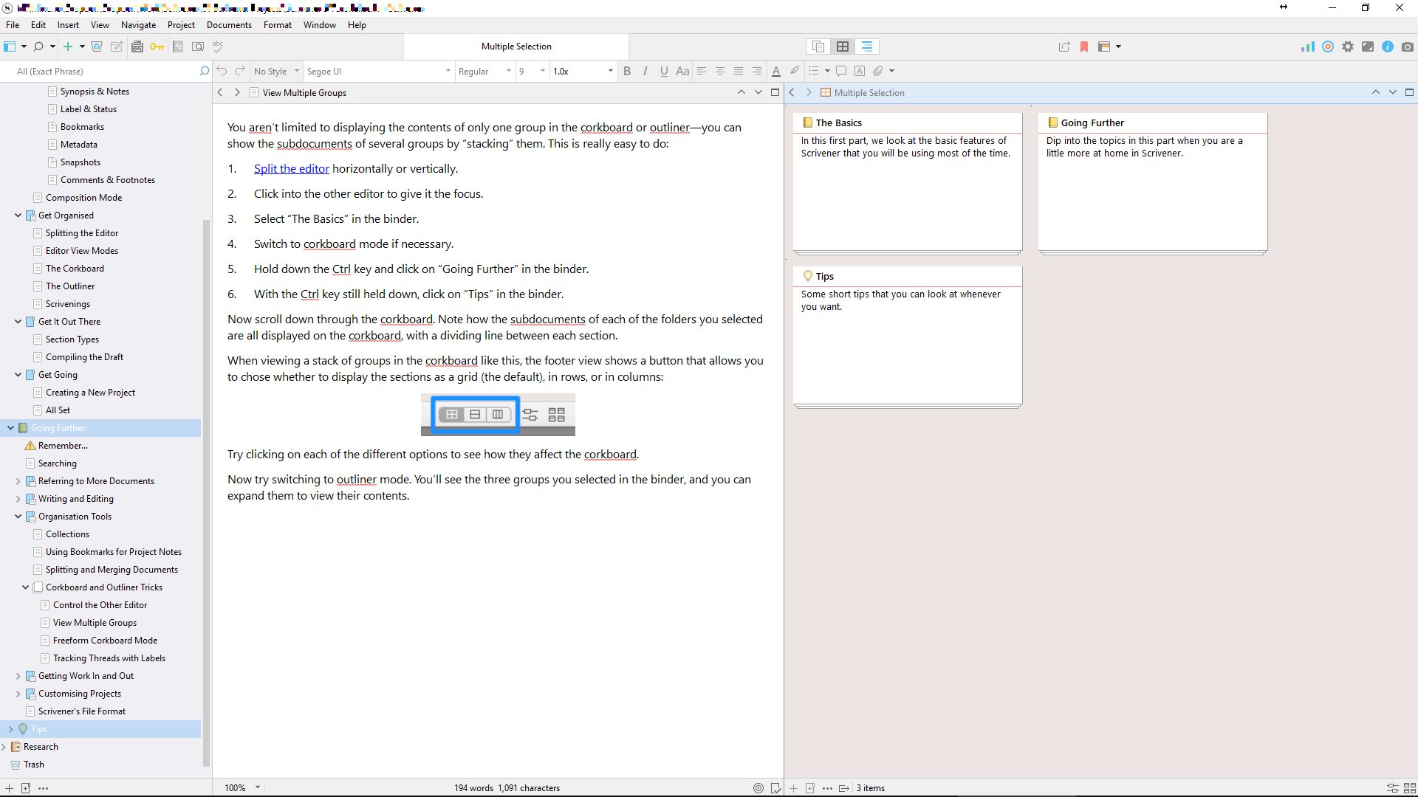This screenshot has width=1418, height=797.
Task: Select 'Searching' document in binder
Action: pyautogui.click(x=57, y=463)
